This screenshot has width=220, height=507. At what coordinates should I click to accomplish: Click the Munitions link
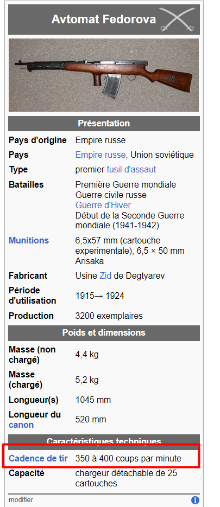[29, 241]
